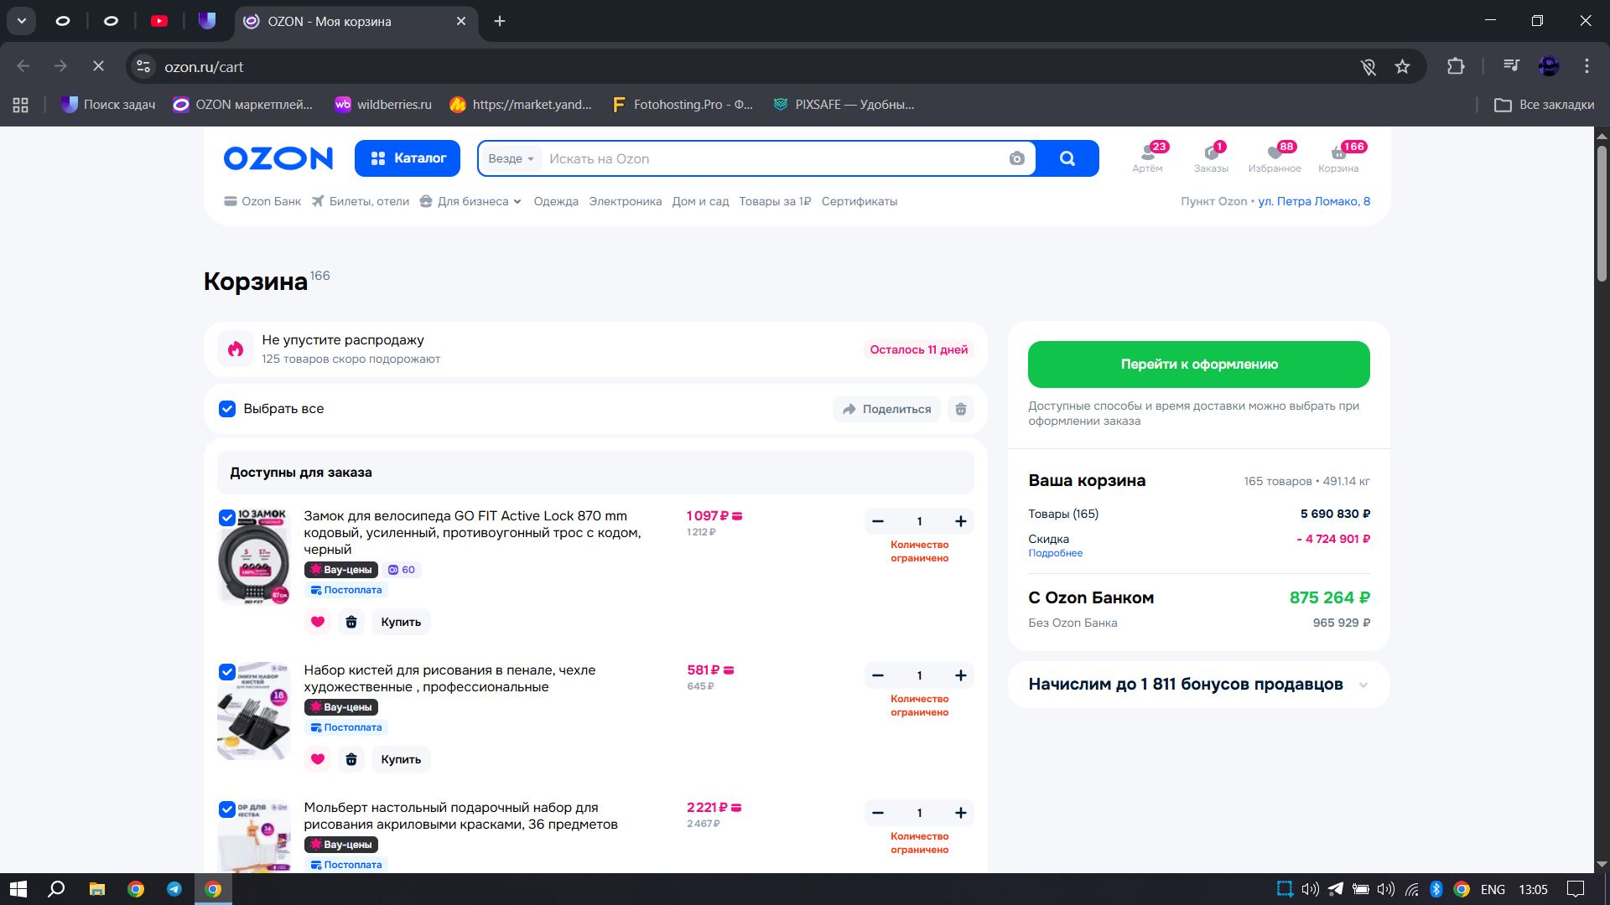The image size is (1610, 905).
Task: Uncheck the brush set item checkbox
Action: tap(227, 672)
